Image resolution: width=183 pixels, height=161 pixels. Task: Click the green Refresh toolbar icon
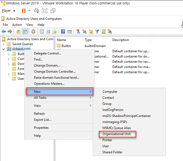point(48,31)
